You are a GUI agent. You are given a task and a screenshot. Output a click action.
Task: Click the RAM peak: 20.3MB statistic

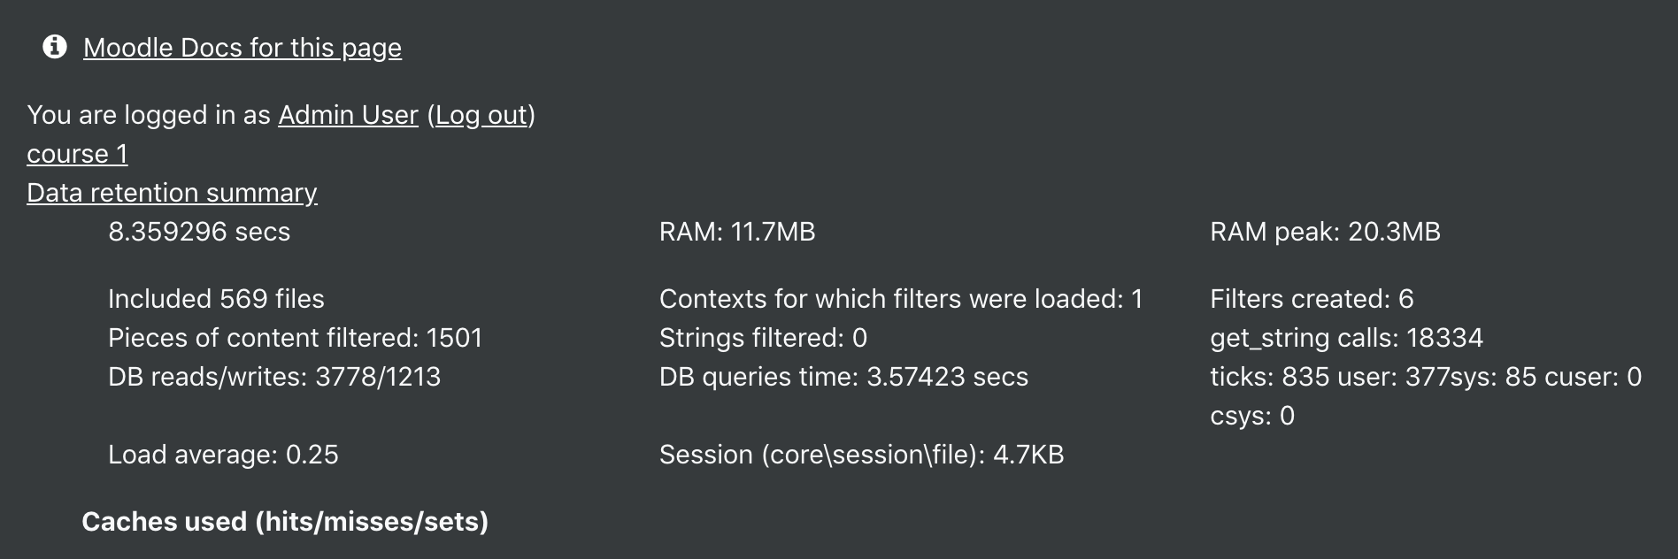1325,232
